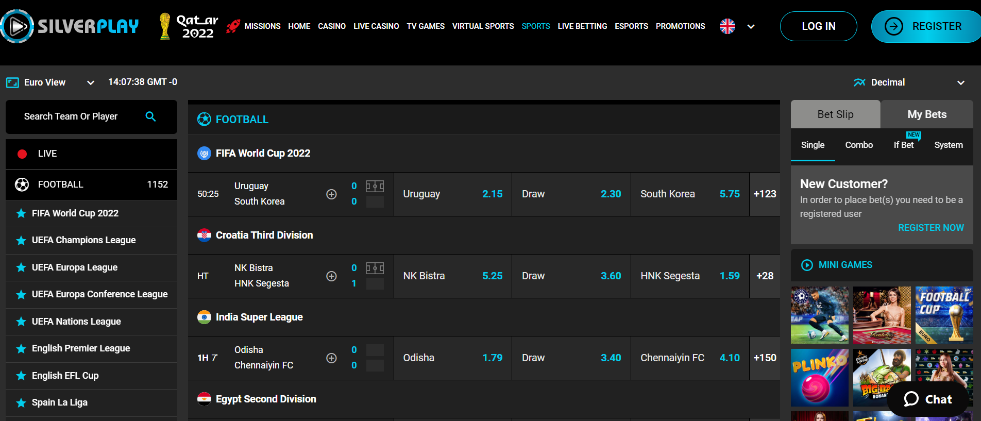Expand the Decimal odds format dropdown
Screen dimensions: 981x421
coord(961,82)
